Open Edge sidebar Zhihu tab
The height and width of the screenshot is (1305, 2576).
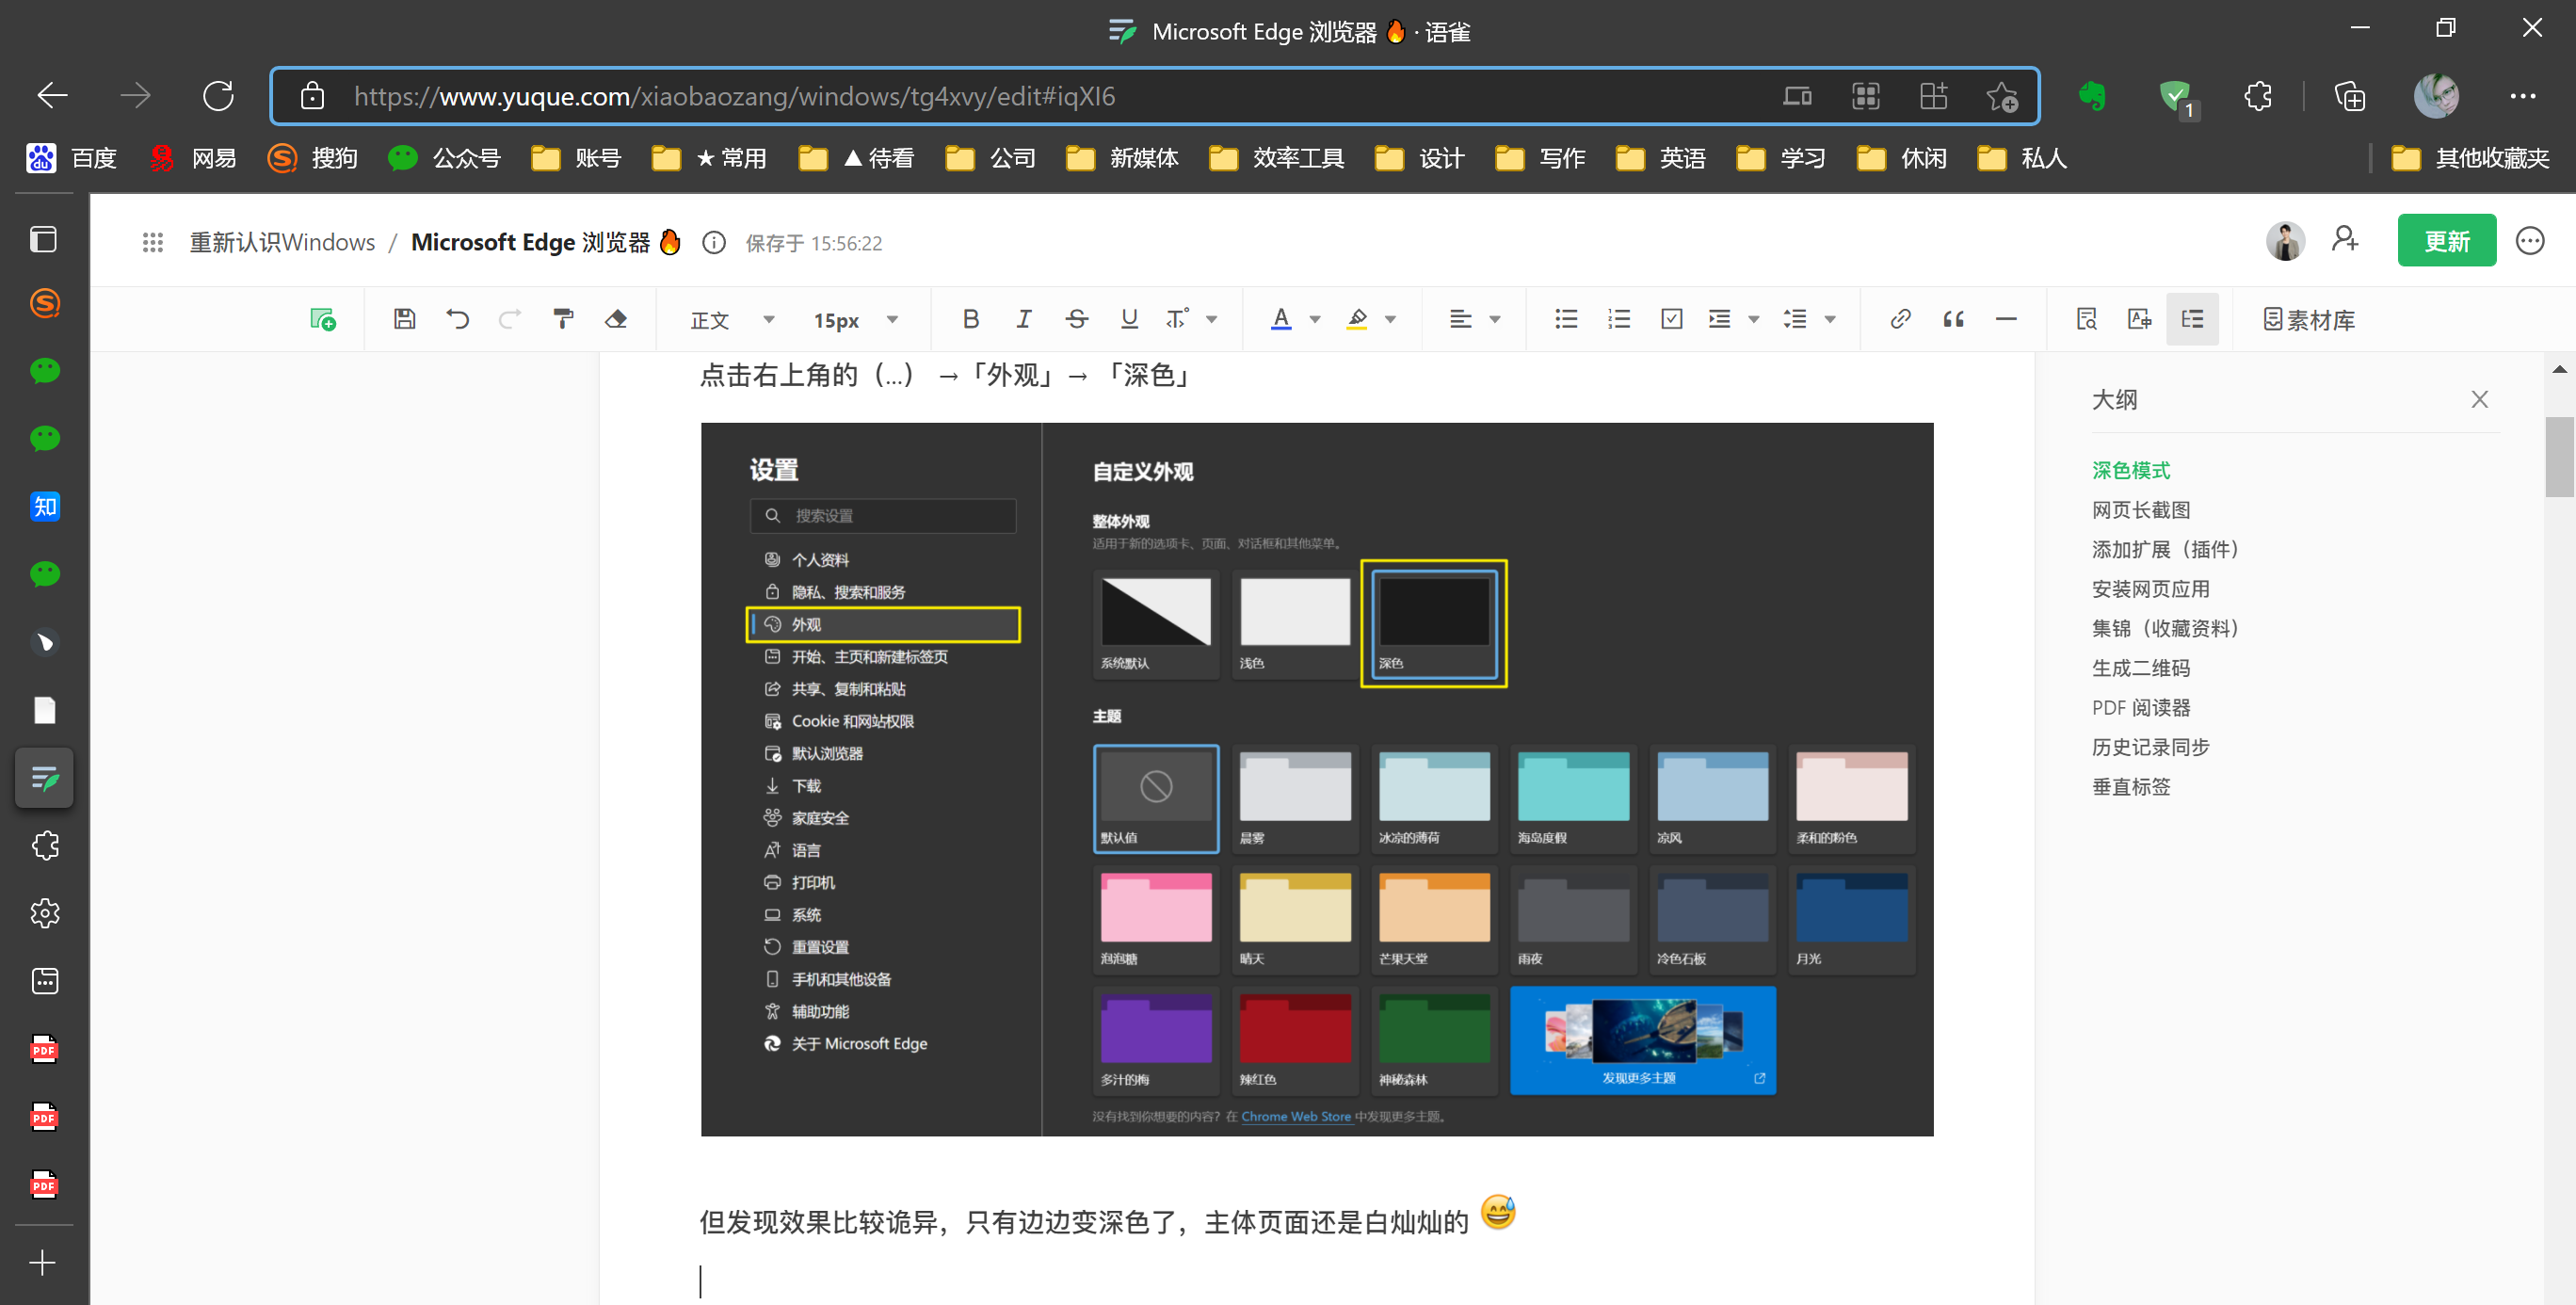pyautogui.click(x=45, y=507)
